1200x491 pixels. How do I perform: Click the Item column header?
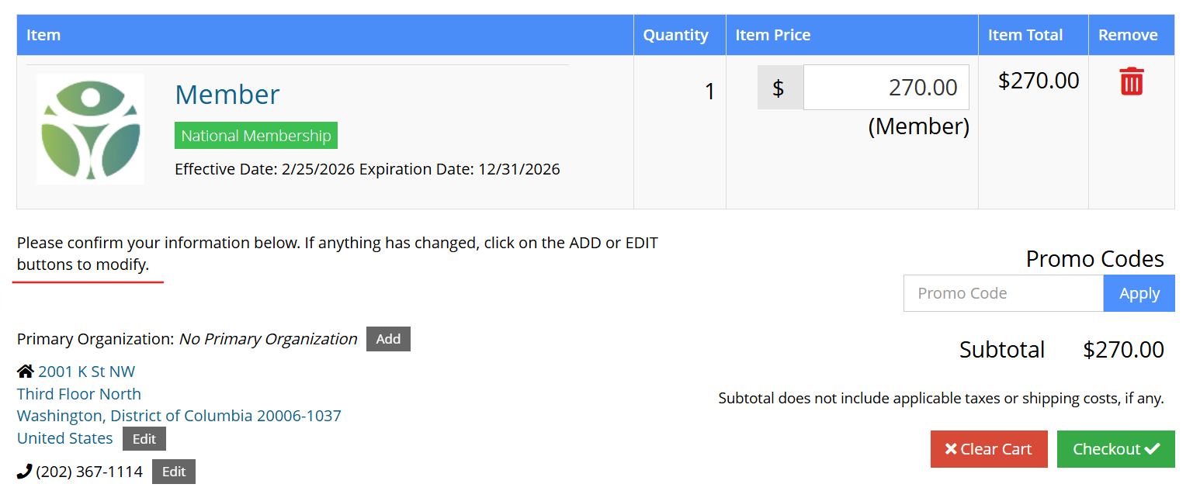tap(43, 35)
